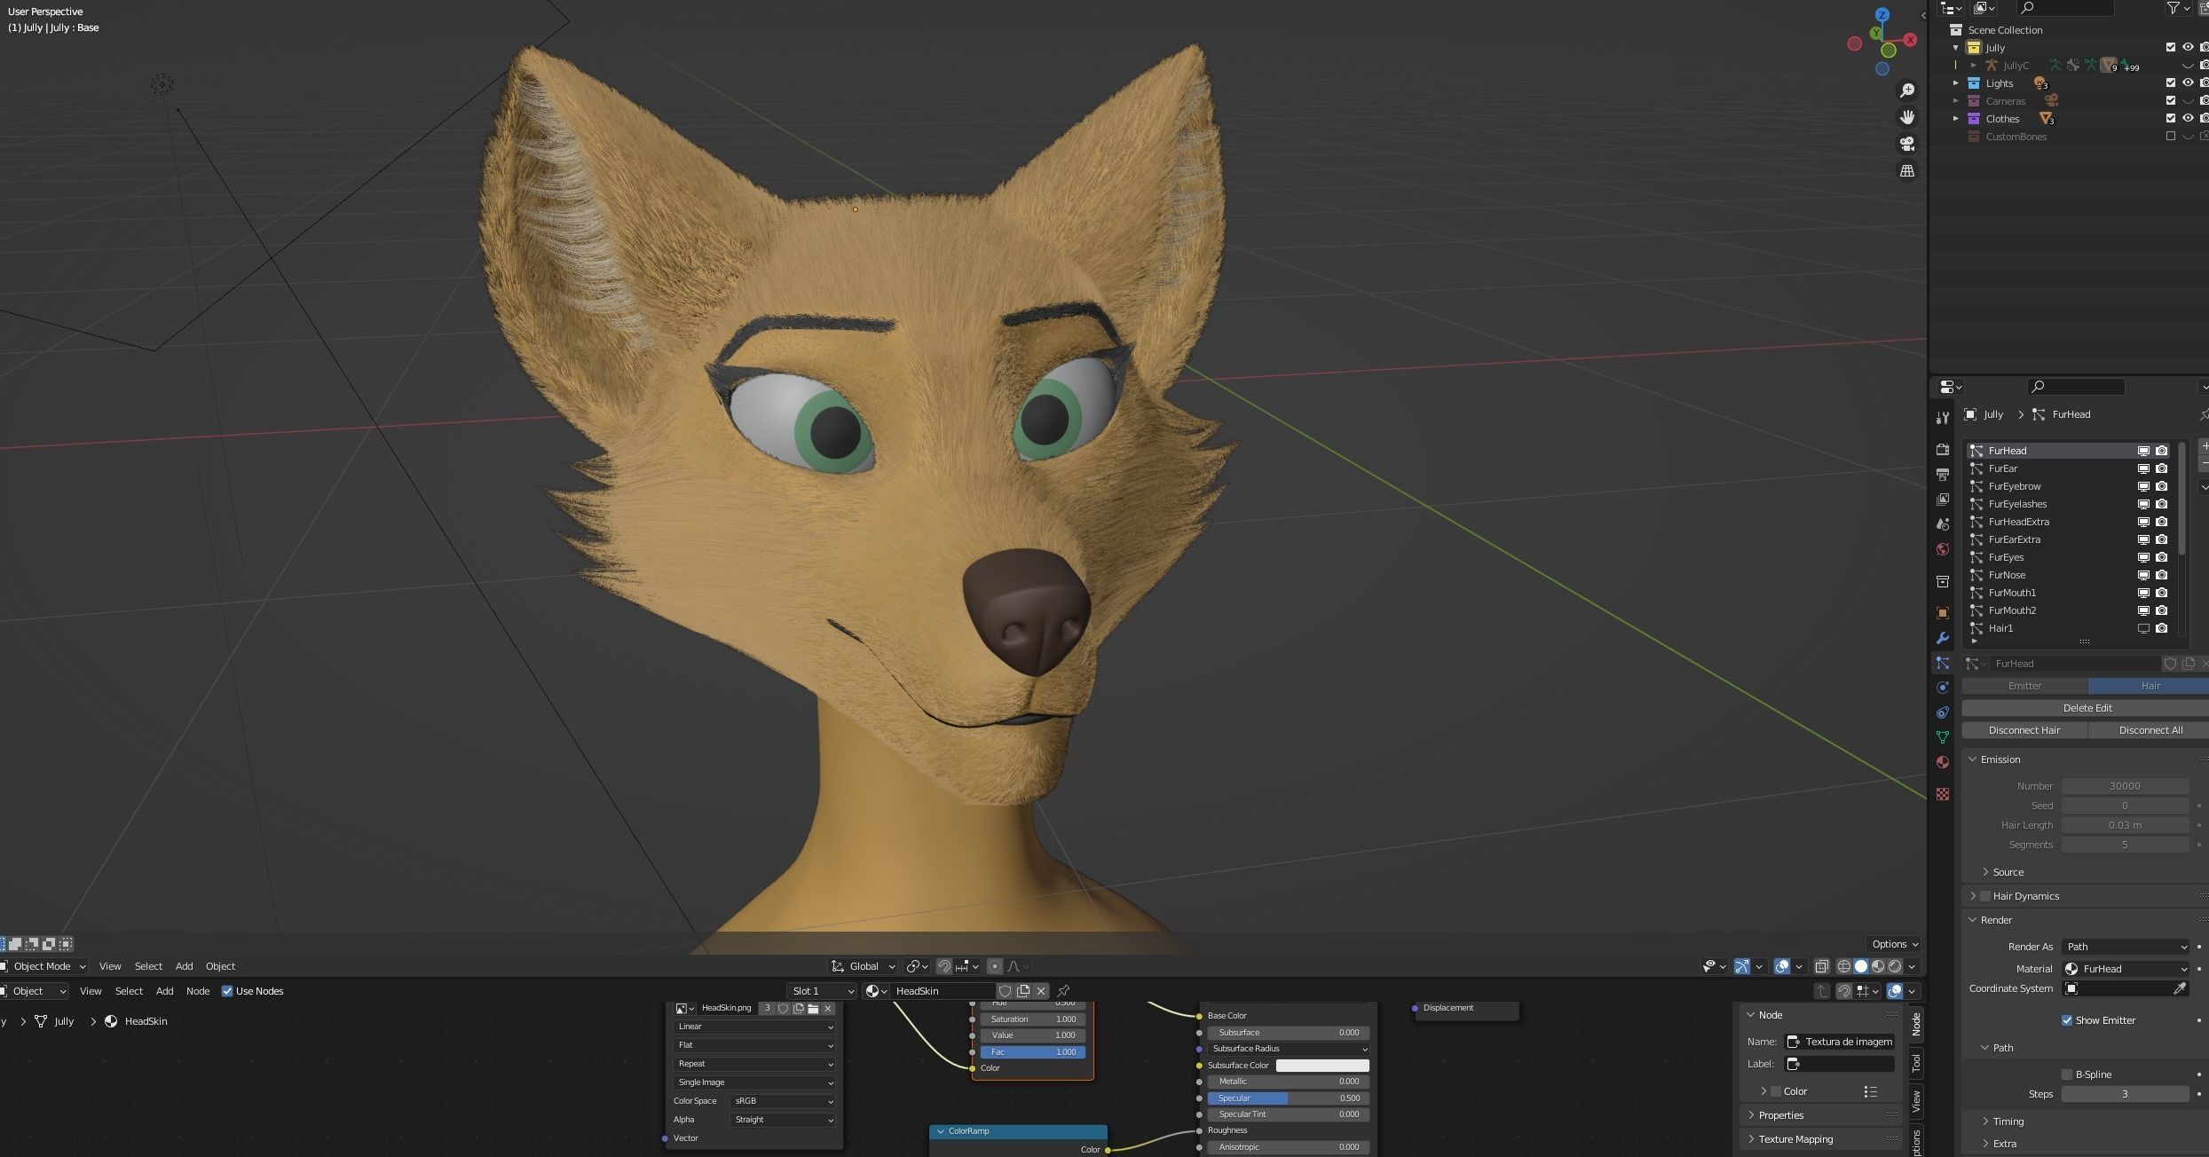Toggle Use Nodes checkbox
The height and width of the screenshot is (1157, 2209).
227,991
